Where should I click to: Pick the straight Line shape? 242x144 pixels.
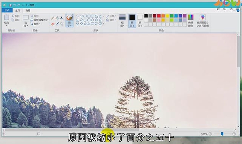(x=77, y=16)
